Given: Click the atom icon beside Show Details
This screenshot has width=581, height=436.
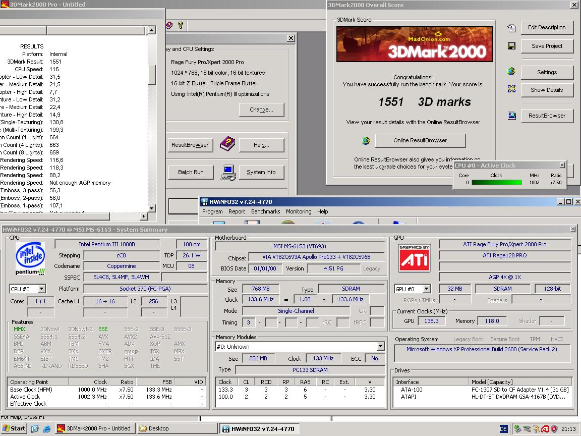Looking at the screenshot, I should [512, 89].
